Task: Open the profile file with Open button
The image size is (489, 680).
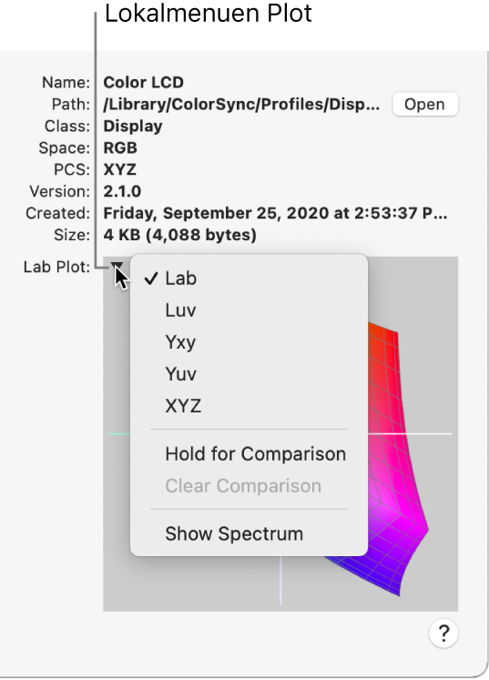Action: tap(424, 104)
